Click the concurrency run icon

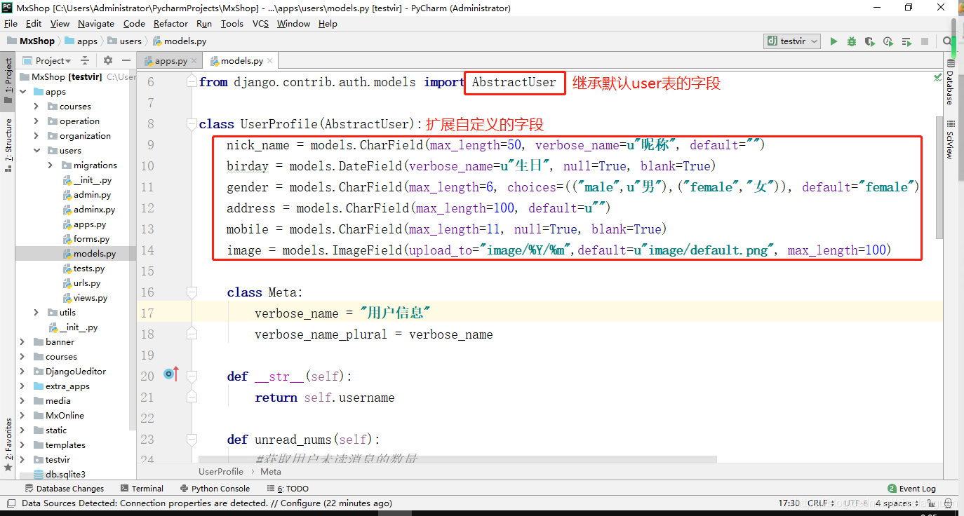coord(906,41)
